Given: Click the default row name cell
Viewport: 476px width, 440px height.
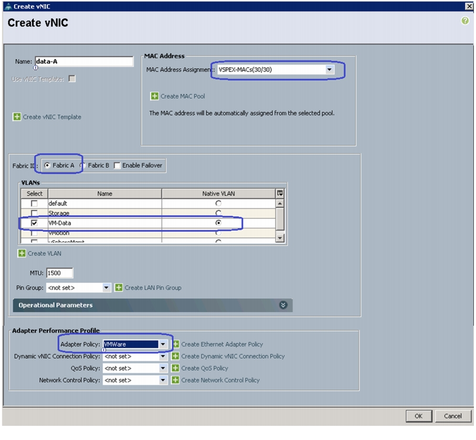Looking at the screenshot, I should 105,203.
